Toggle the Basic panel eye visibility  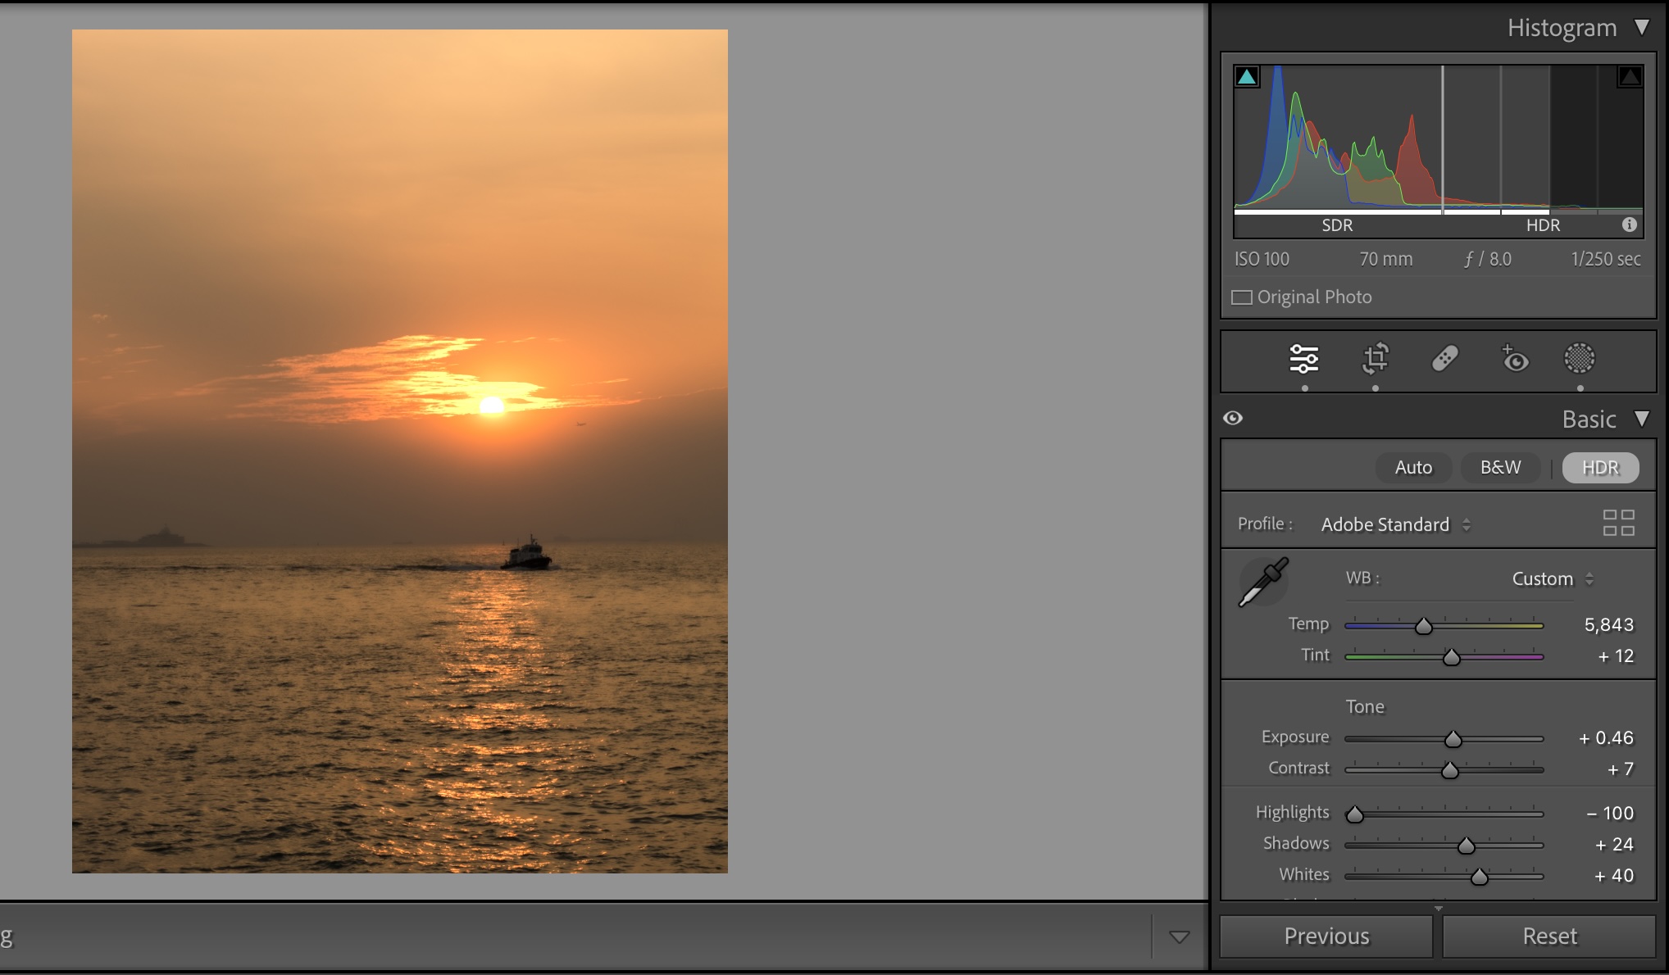click(x=1233, y=419)
